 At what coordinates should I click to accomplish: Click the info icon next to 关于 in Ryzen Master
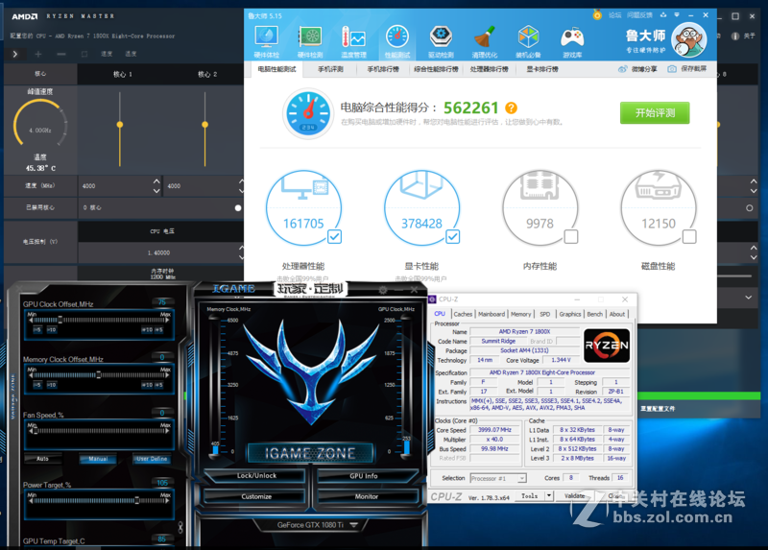coord(735,36)
